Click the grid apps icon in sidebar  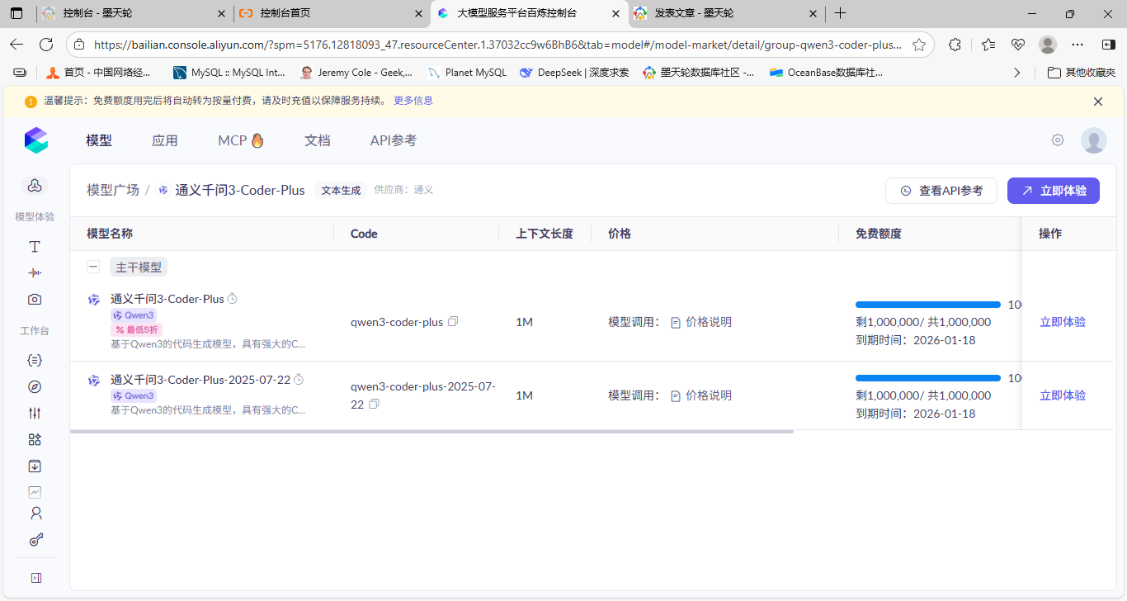coord(35,440)
